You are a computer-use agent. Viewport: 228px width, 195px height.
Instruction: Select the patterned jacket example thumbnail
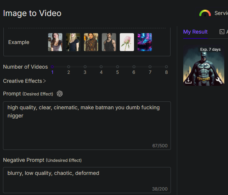91,42
